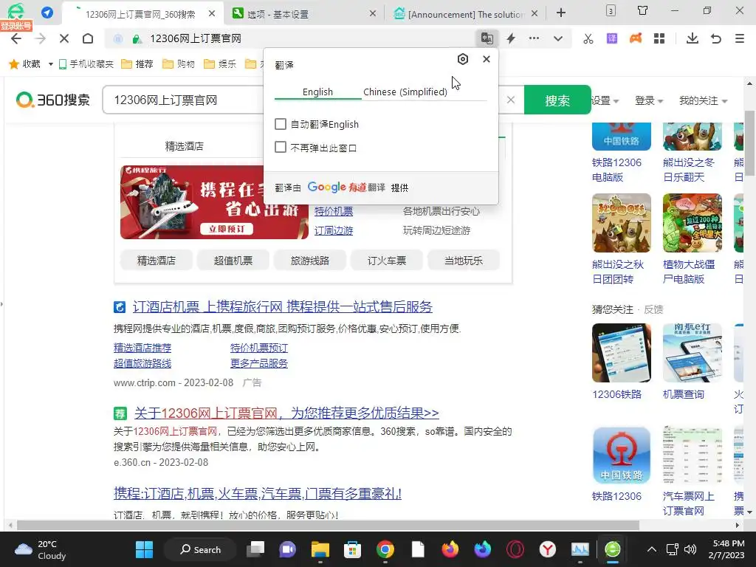This screenshot has height=567, width=756.
Task: Open translation settings gear icon
Action: pyautogui.click(x=463, y=59)
